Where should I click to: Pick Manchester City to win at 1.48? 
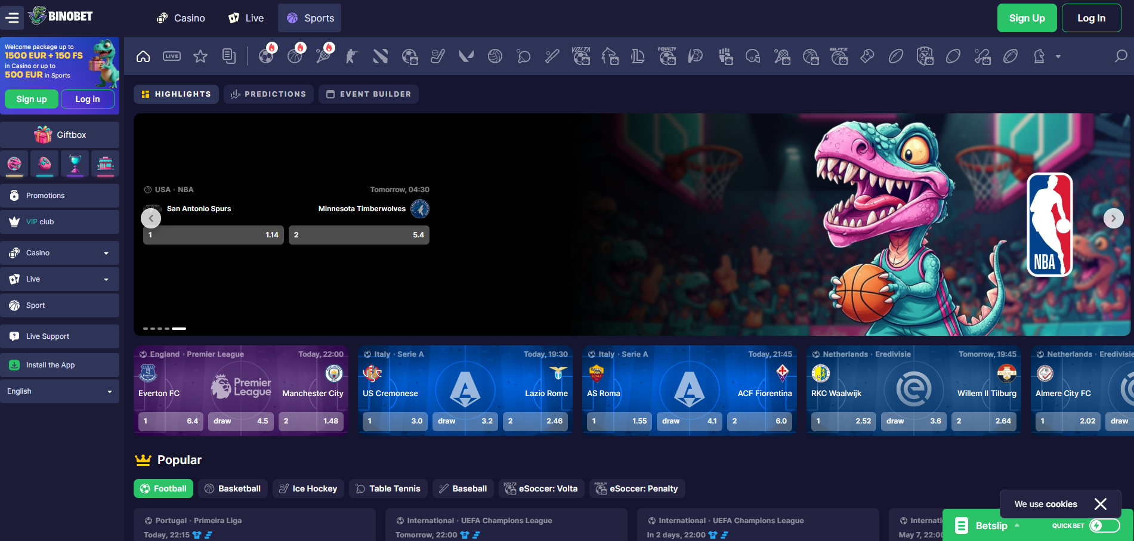[311, 421]
